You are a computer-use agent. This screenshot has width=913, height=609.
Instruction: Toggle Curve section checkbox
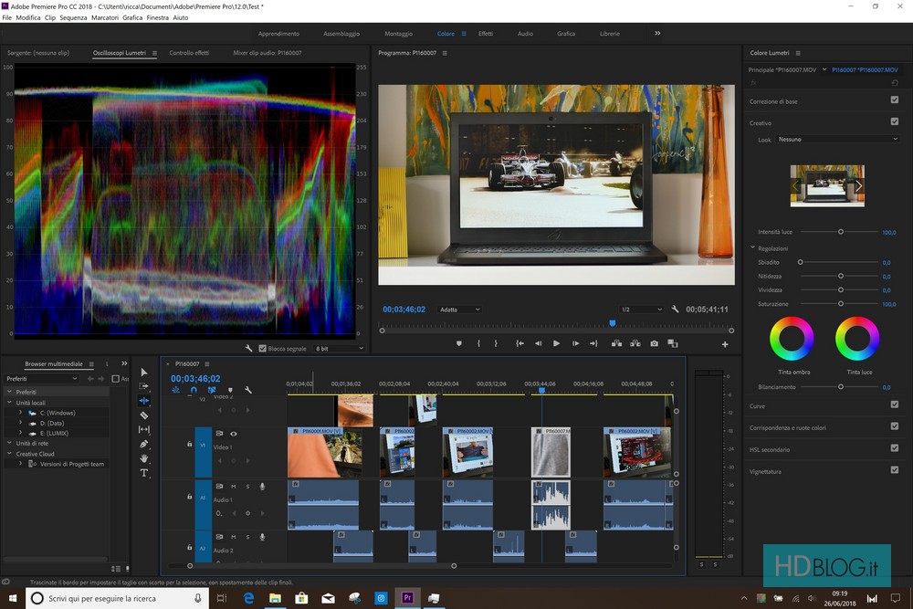pos(895,404)
